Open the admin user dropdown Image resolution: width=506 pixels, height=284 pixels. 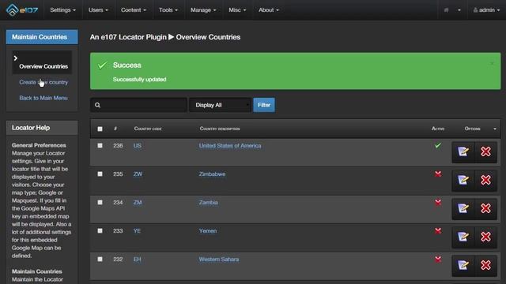[486, 10]
